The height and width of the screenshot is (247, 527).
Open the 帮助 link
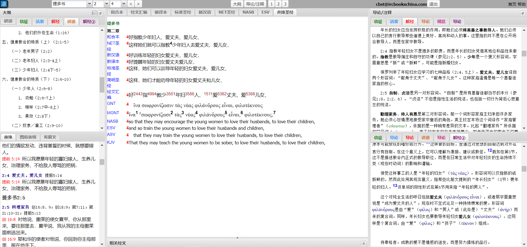coord(522,4)
